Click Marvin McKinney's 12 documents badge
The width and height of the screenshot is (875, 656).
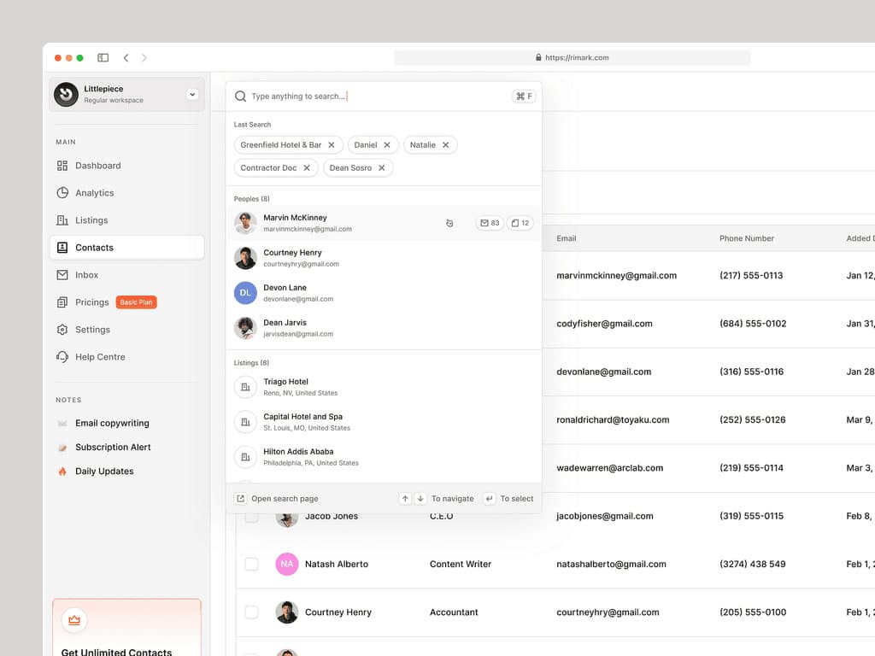click(520, 223)
